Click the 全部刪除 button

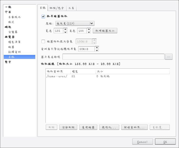(68, 127)
